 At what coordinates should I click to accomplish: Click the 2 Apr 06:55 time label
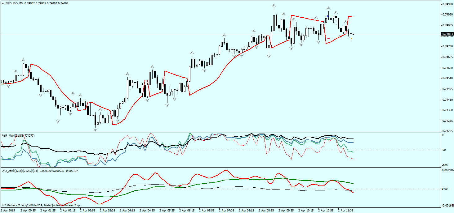coord(207,210)
